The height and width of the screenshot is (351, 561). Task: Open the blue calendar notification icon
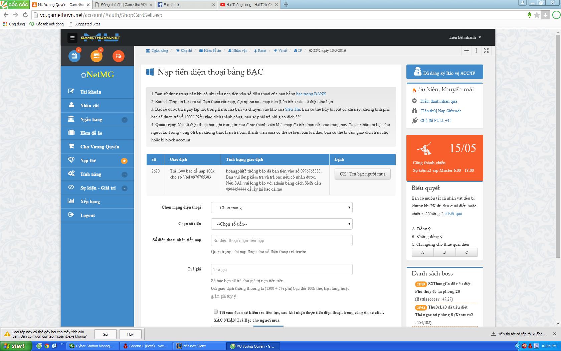74,56
